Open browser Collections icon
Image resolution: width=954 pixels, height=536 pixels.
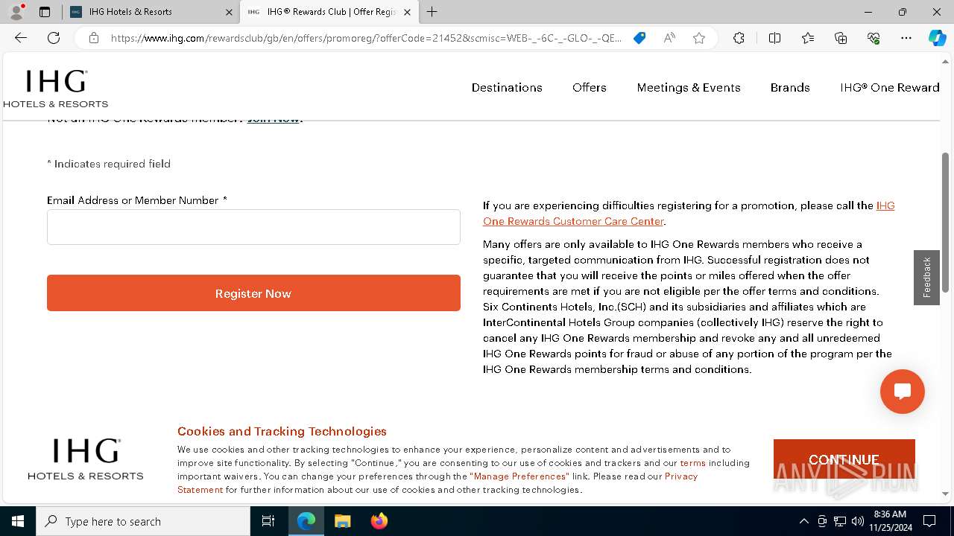point(841,38)
